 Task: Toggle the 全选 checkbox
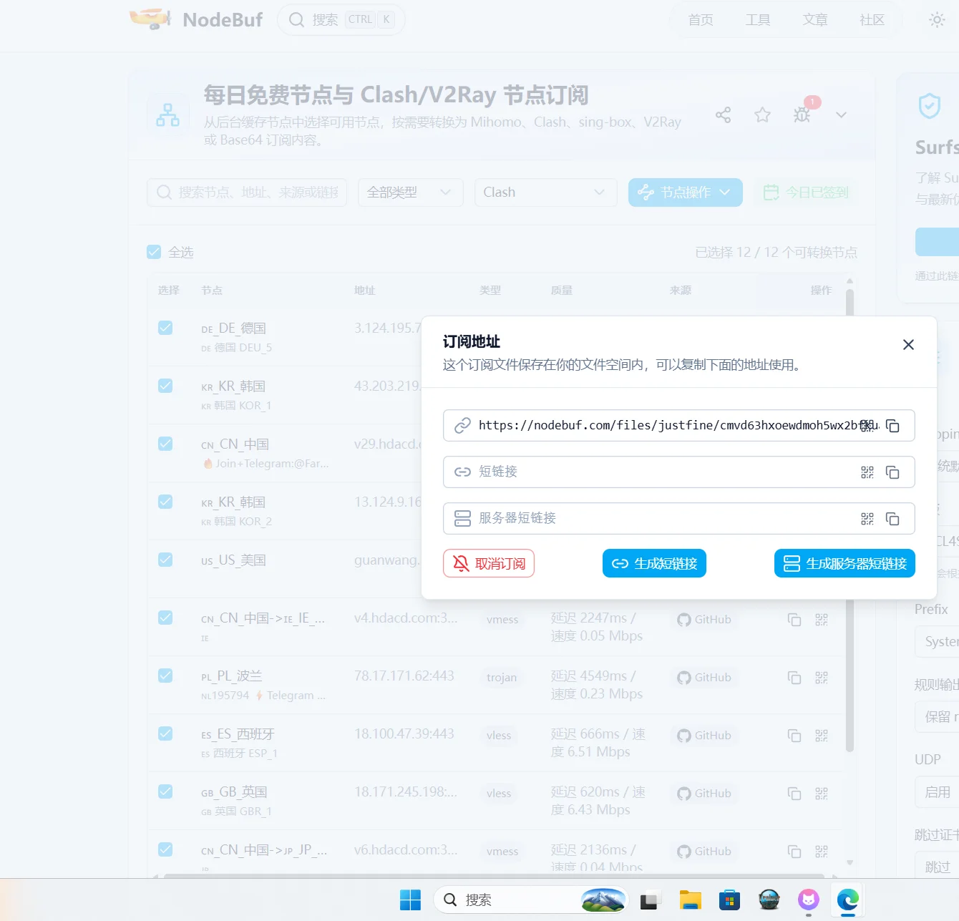point(154,252)
